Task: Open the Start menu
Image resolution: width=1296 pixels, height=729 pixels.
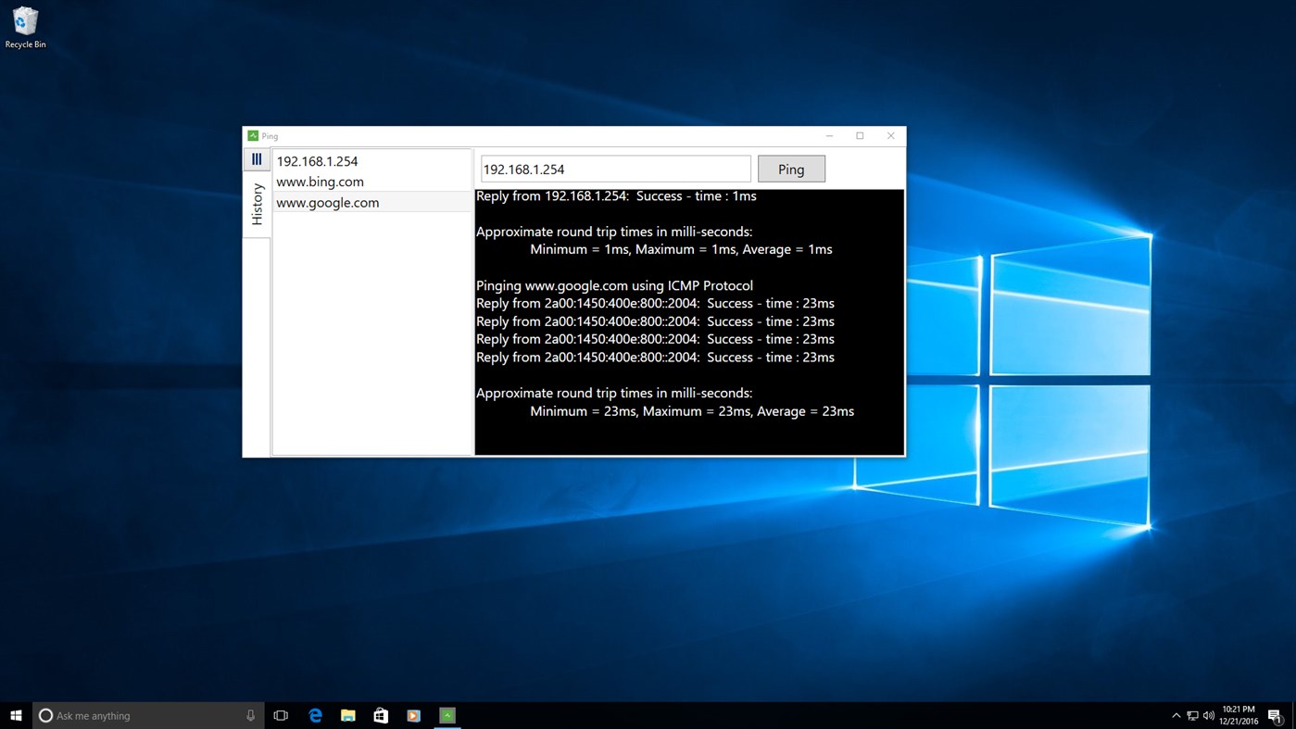Action: [14, 714]
